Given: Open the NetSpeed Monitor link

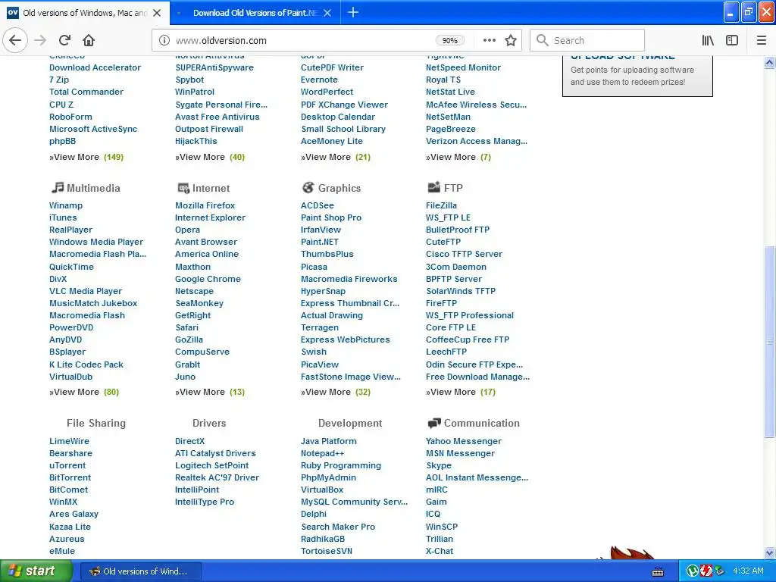Looking at the screenshot, I should coord(463,67).
